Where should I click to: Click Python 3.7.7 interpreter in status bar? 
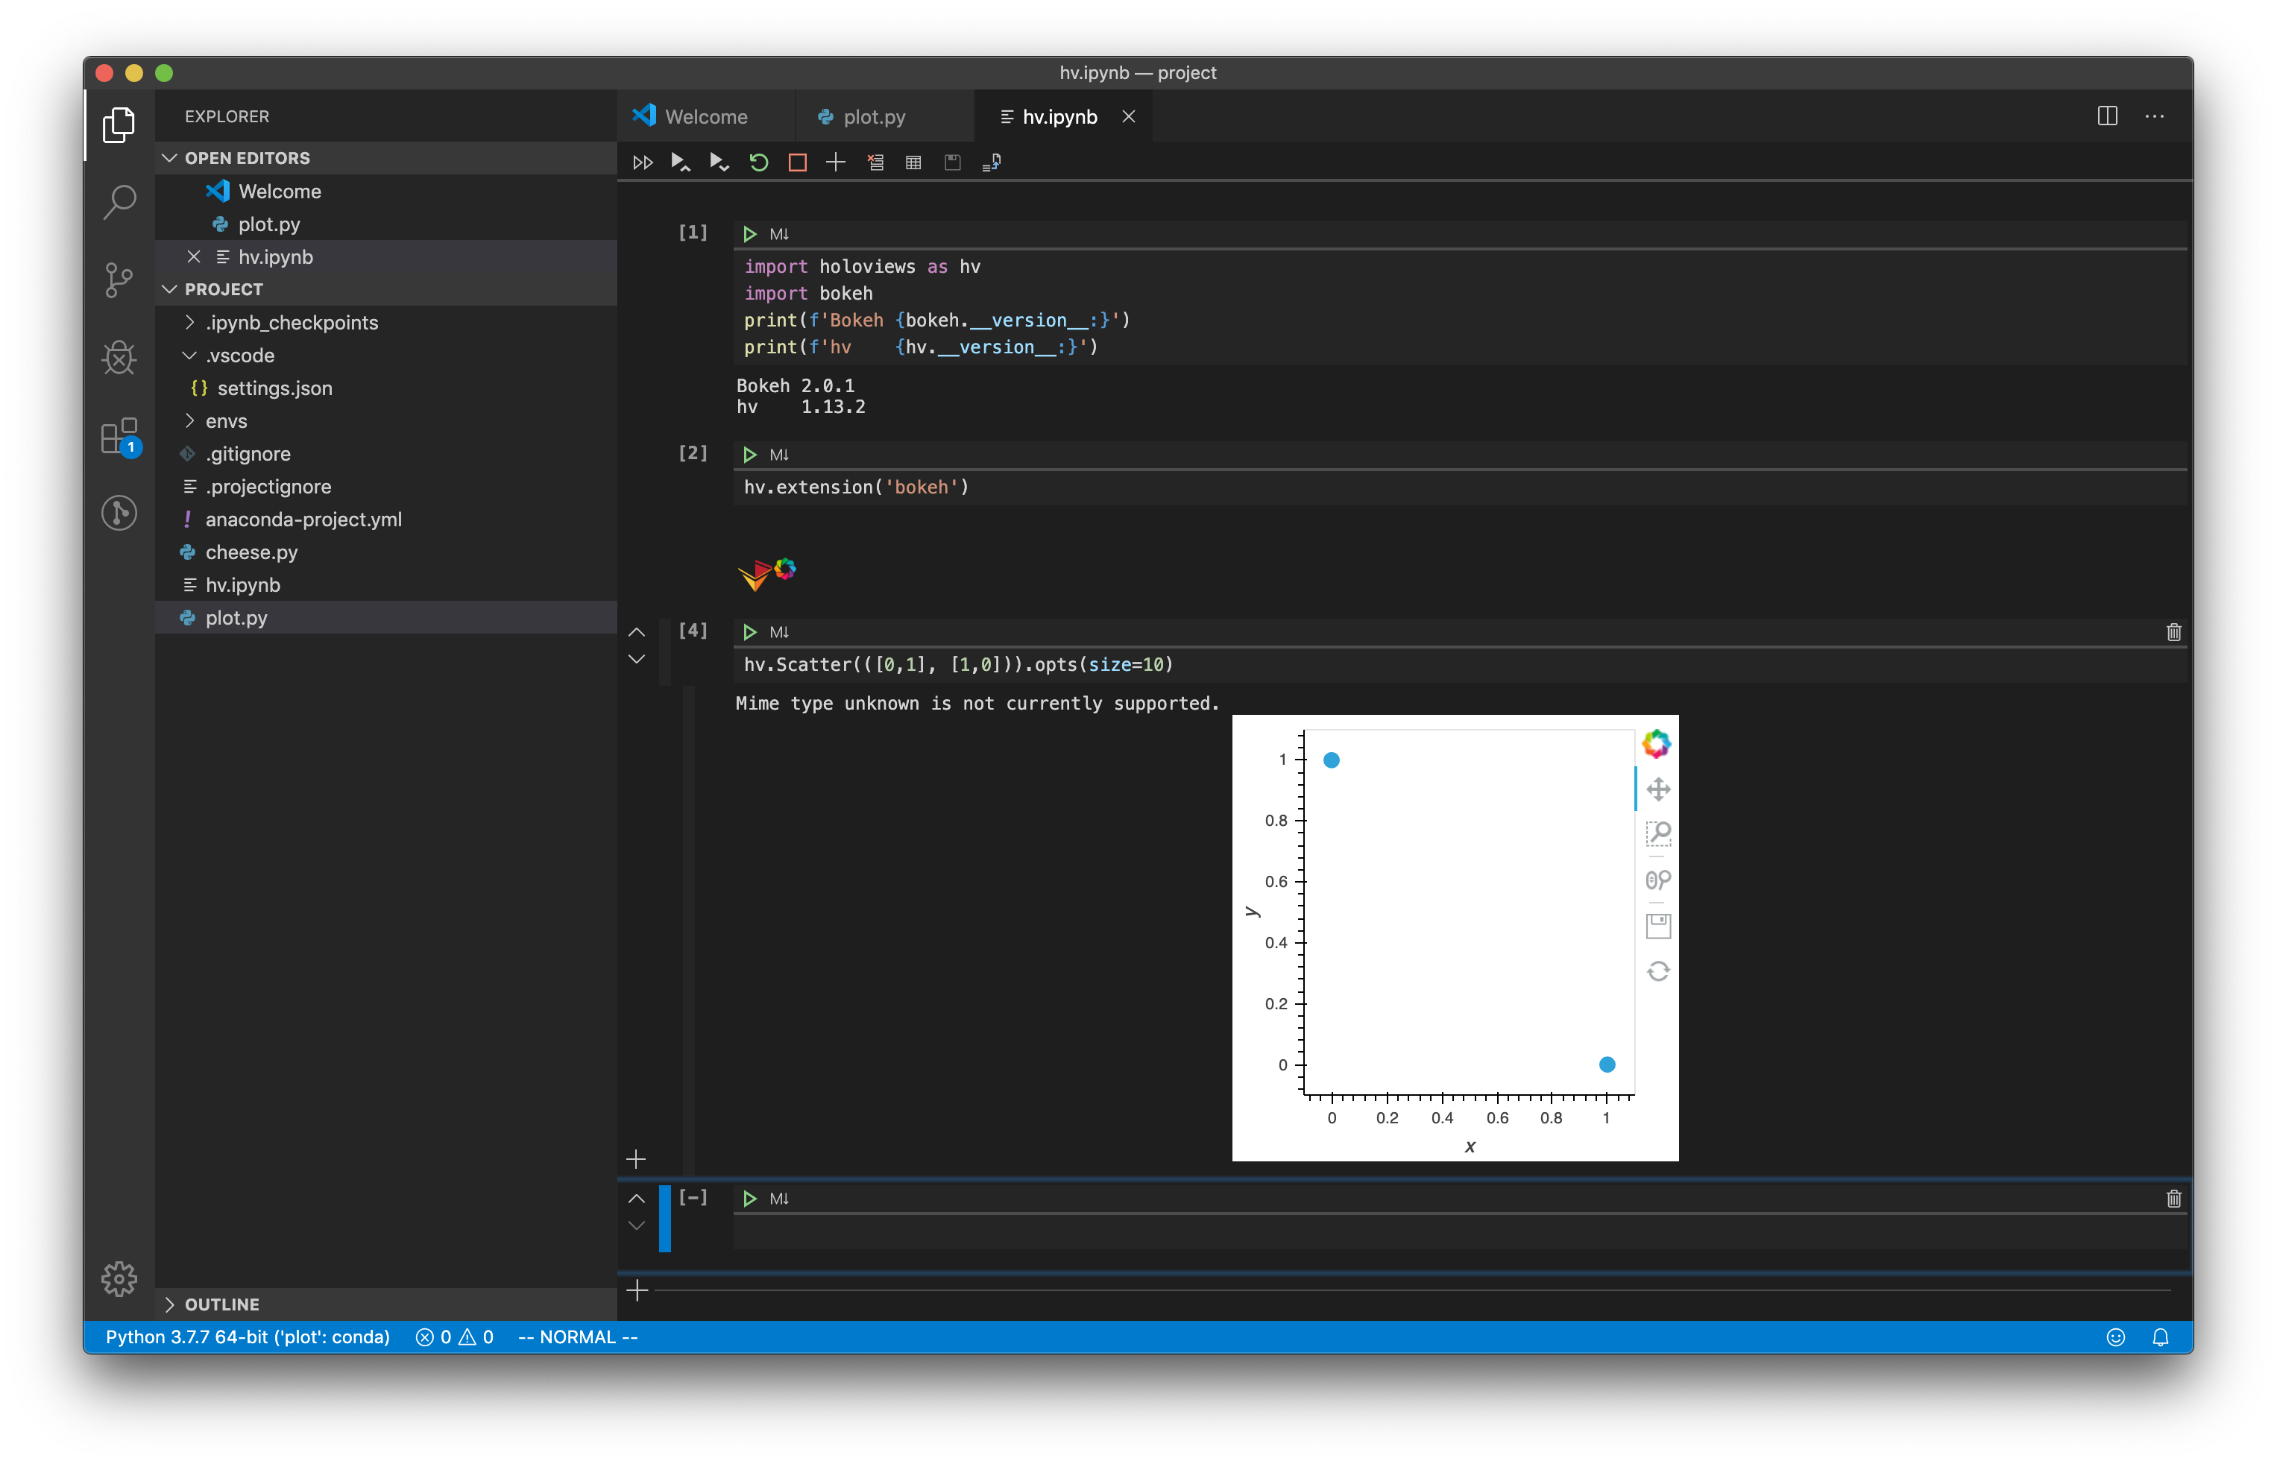coord(248,1337)
